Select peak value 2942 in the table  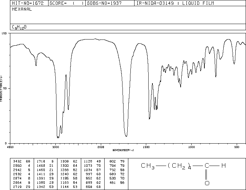point(17,170)
